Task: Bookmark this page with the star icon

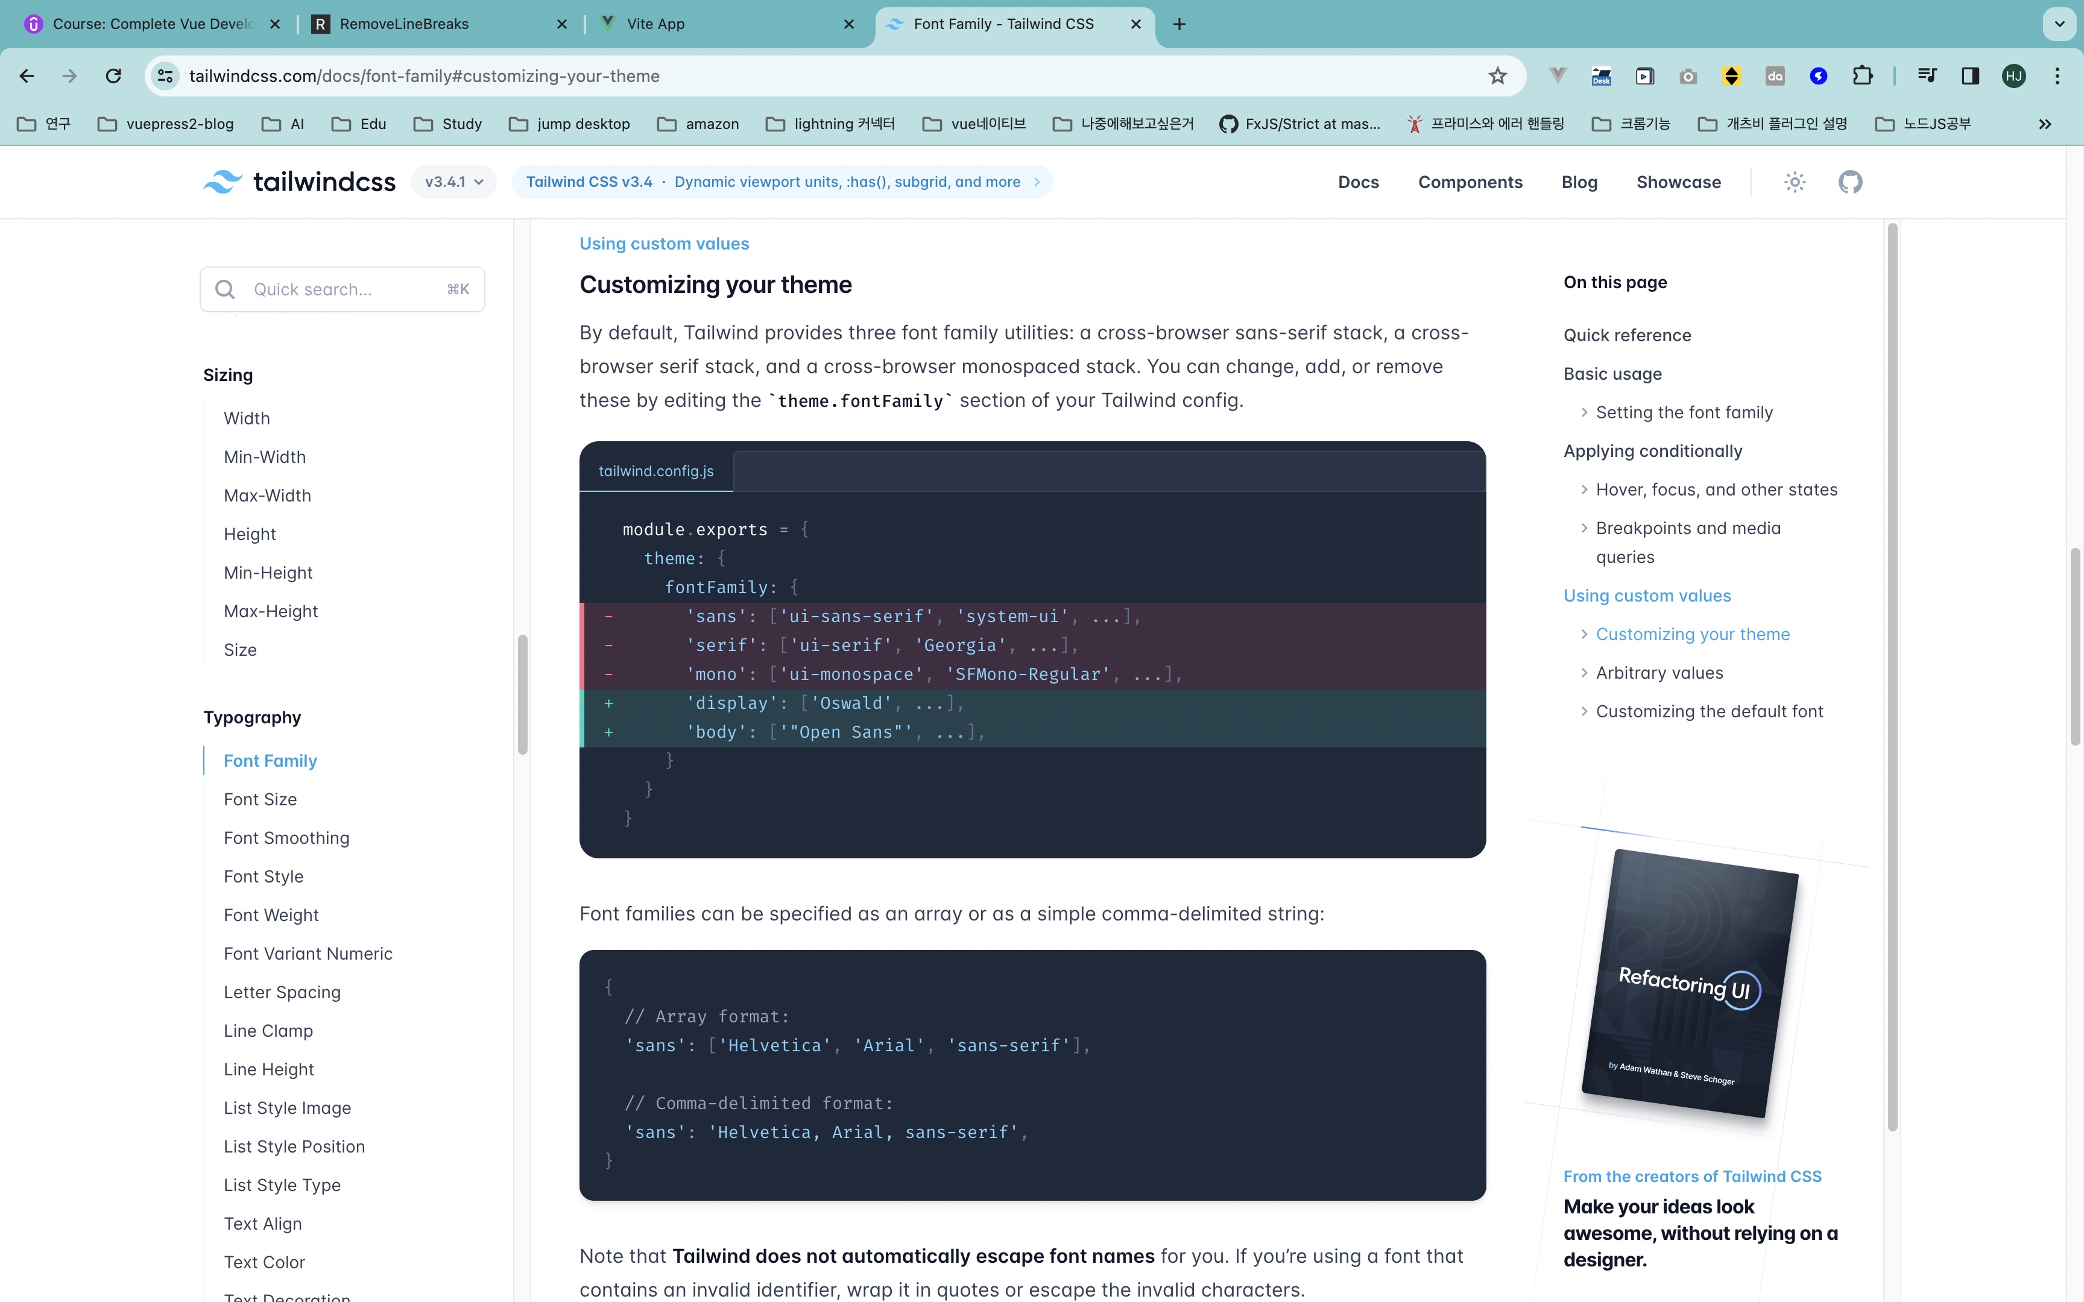Action: pyautogui.click(x=1497, y=76)
